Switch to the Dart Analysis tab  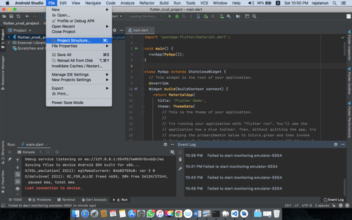pyautogui.click(x=94, y=199)
